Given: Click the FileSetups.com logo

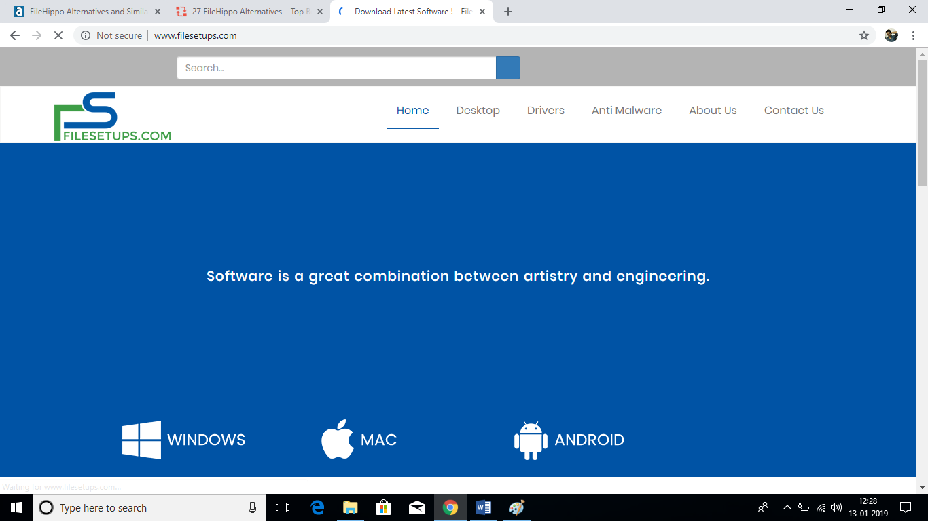Looking at the screenshot, I should [x=112, y=117].
